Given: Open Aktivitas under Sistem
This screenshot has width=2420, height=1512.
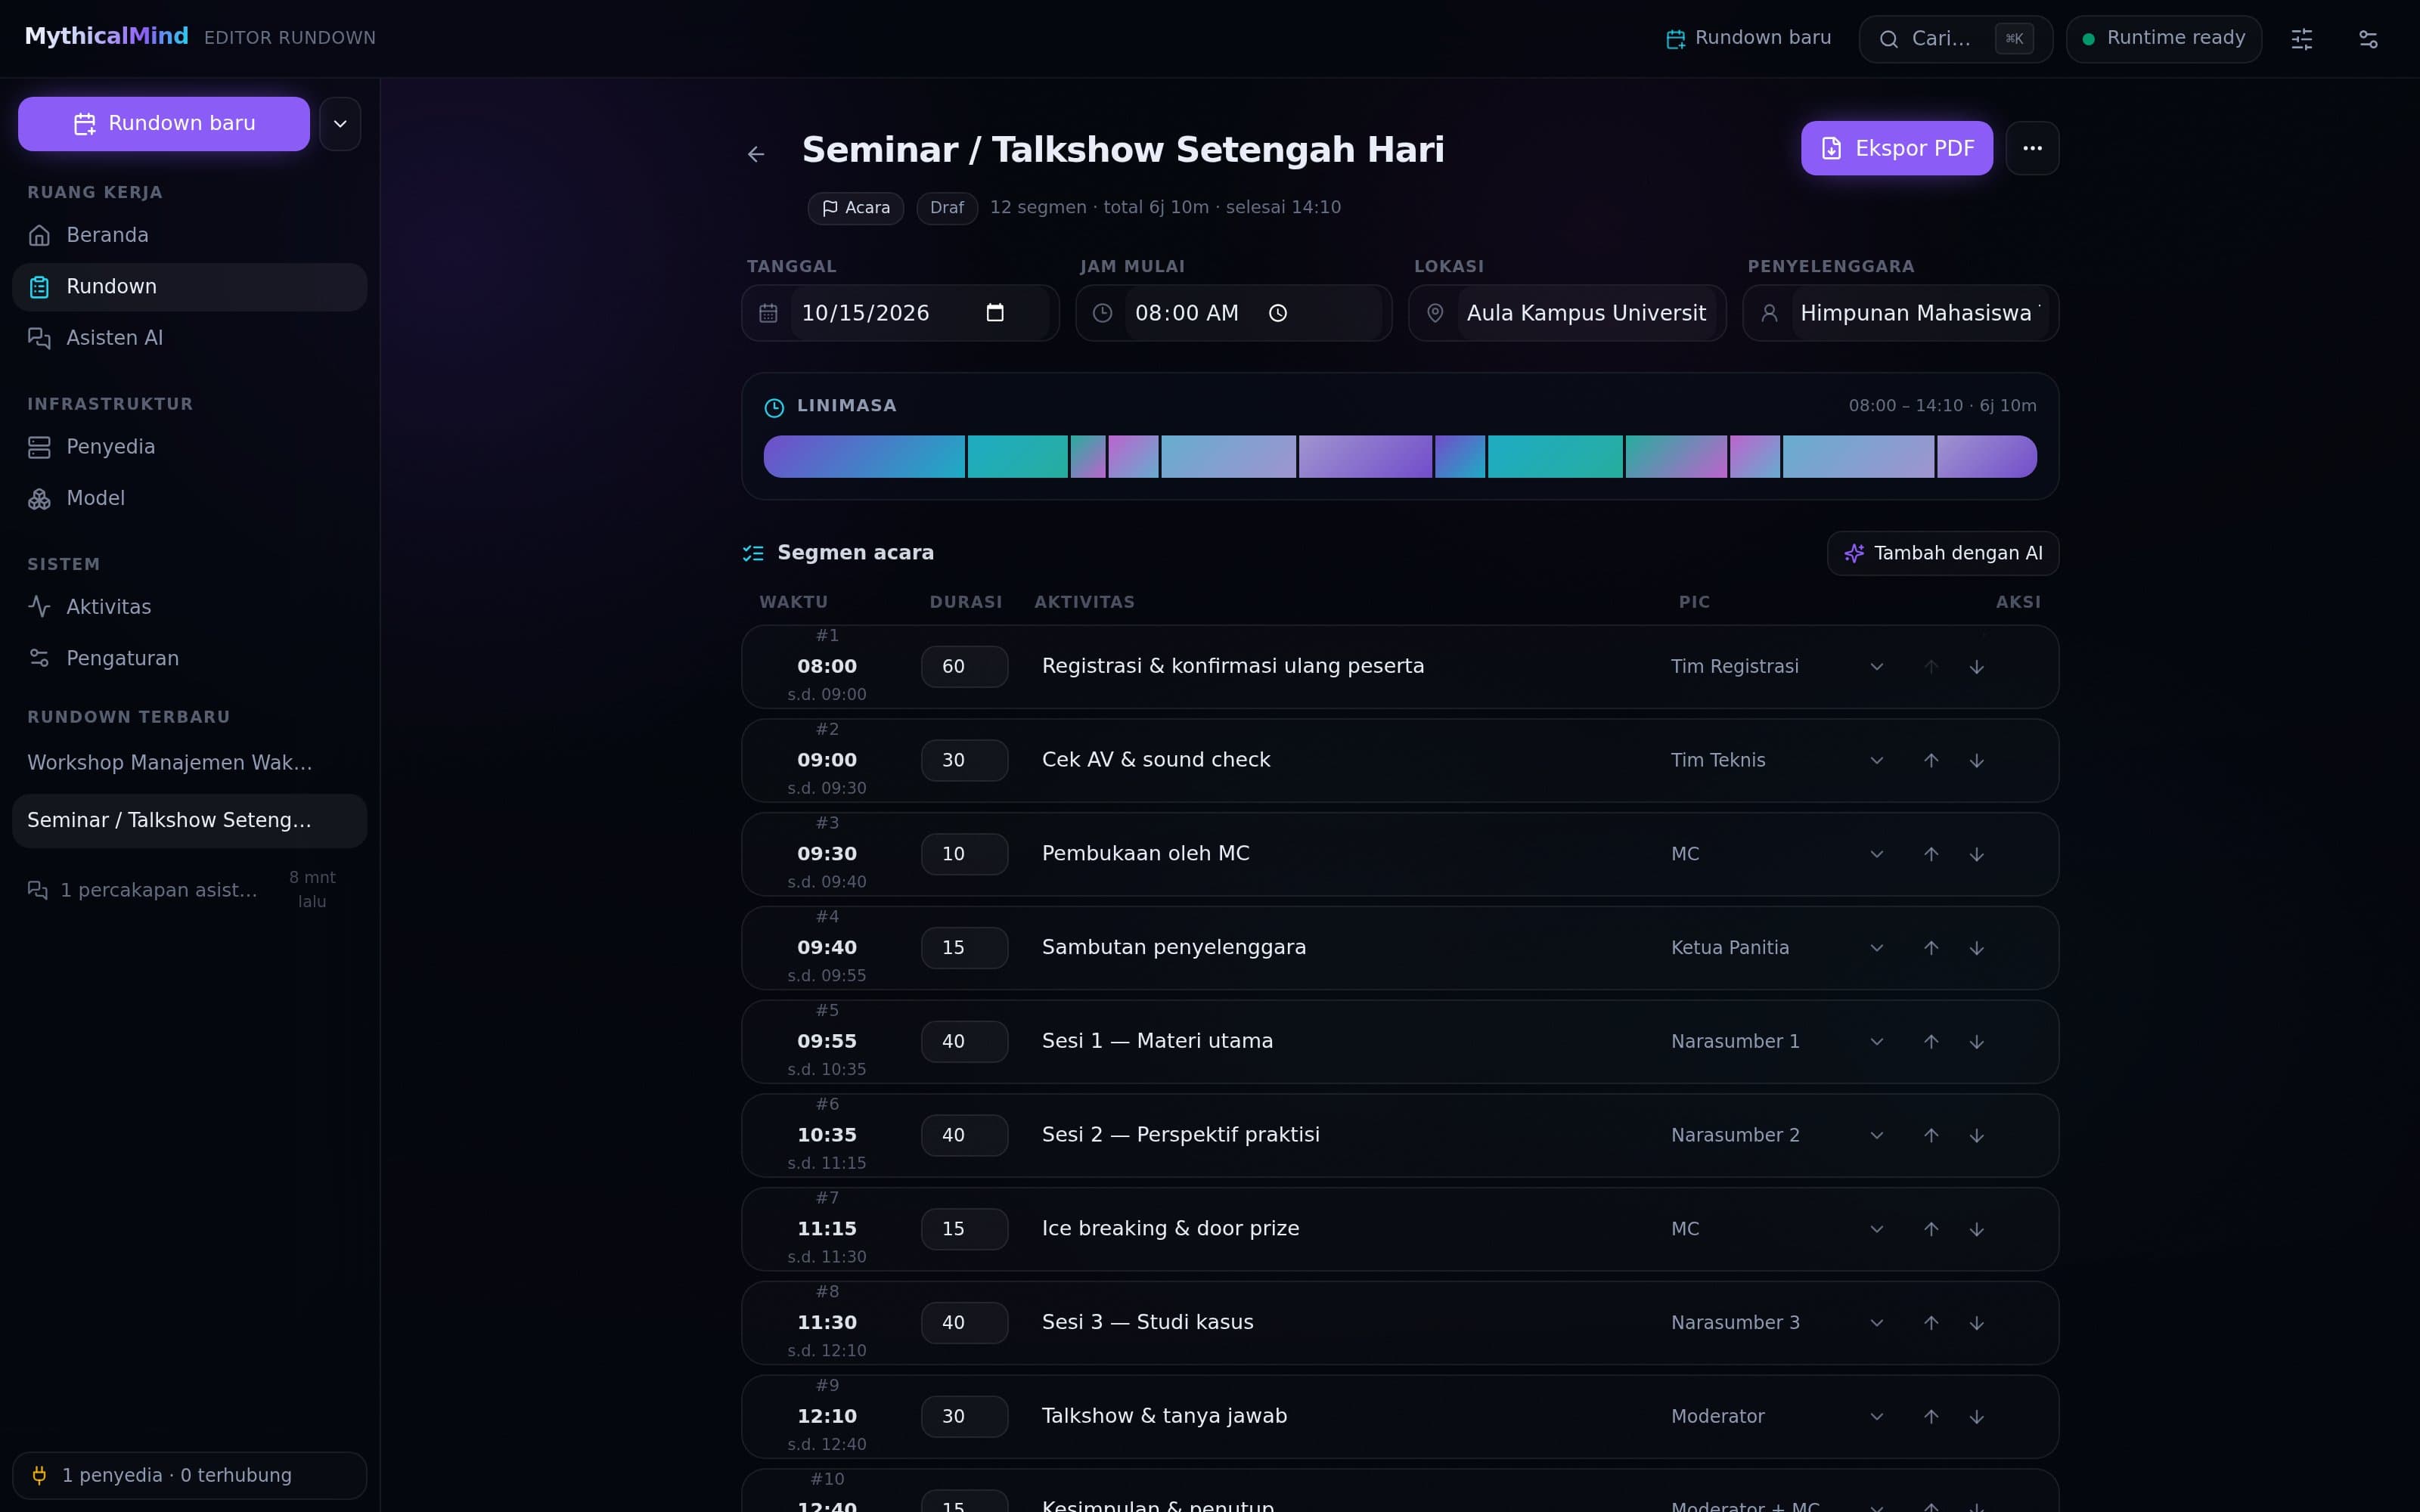Looking at the screenshot, I should point(189,607).
